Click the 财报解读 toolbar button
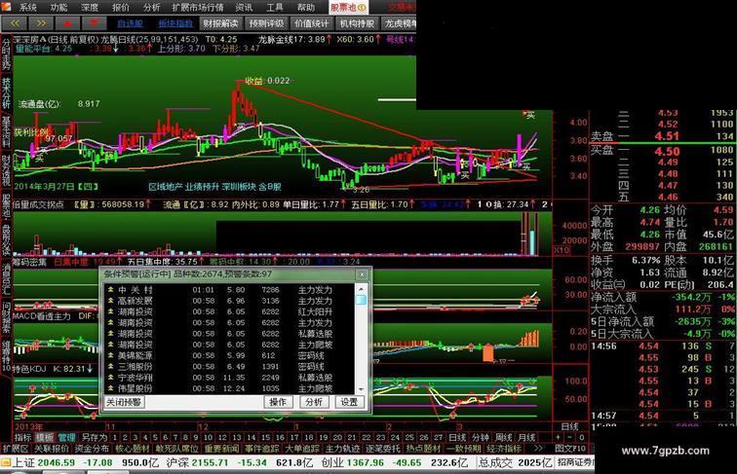Image resolution: width=737 pixels, height=474 pixels. click(220, 23)
